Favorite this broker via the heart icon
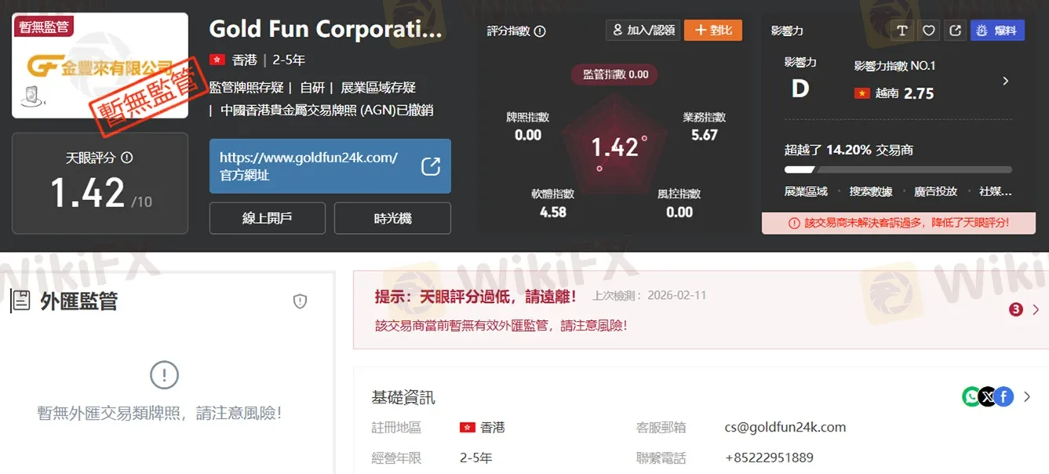 928,29
